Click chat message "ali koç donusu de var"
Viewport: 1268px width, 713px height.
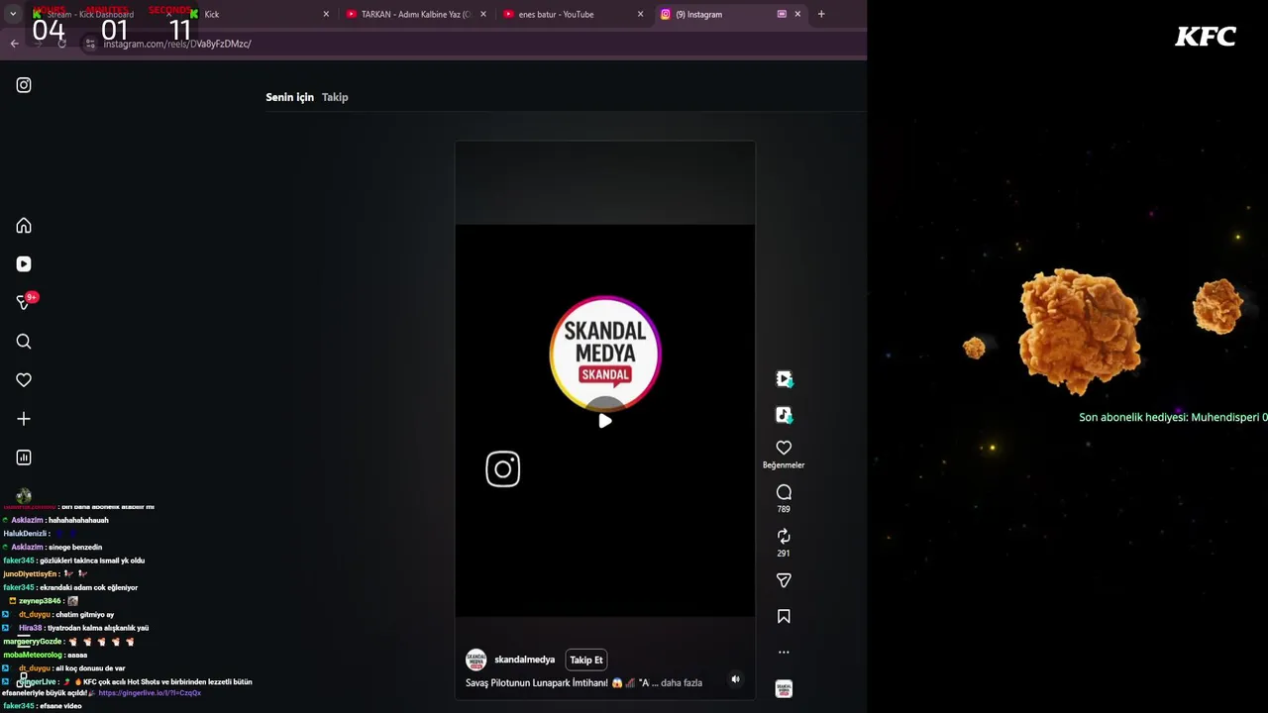(89, 668)
